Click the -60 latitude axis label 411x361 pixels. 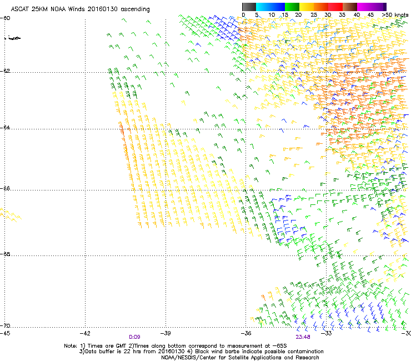point(5,18)
